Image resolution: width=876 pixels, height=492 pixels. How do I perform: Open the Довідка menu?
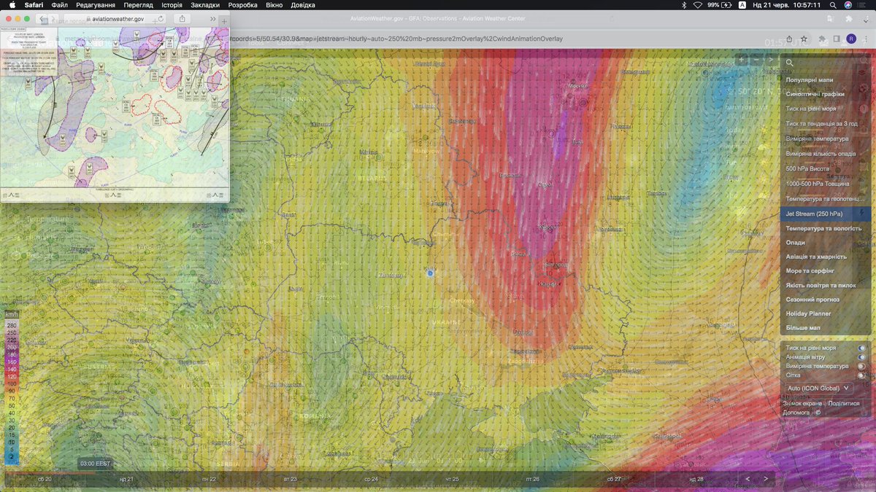303,5
